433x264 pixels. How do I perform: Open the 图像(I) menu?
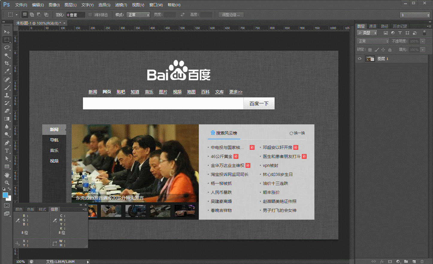click(x=54, y=5)
